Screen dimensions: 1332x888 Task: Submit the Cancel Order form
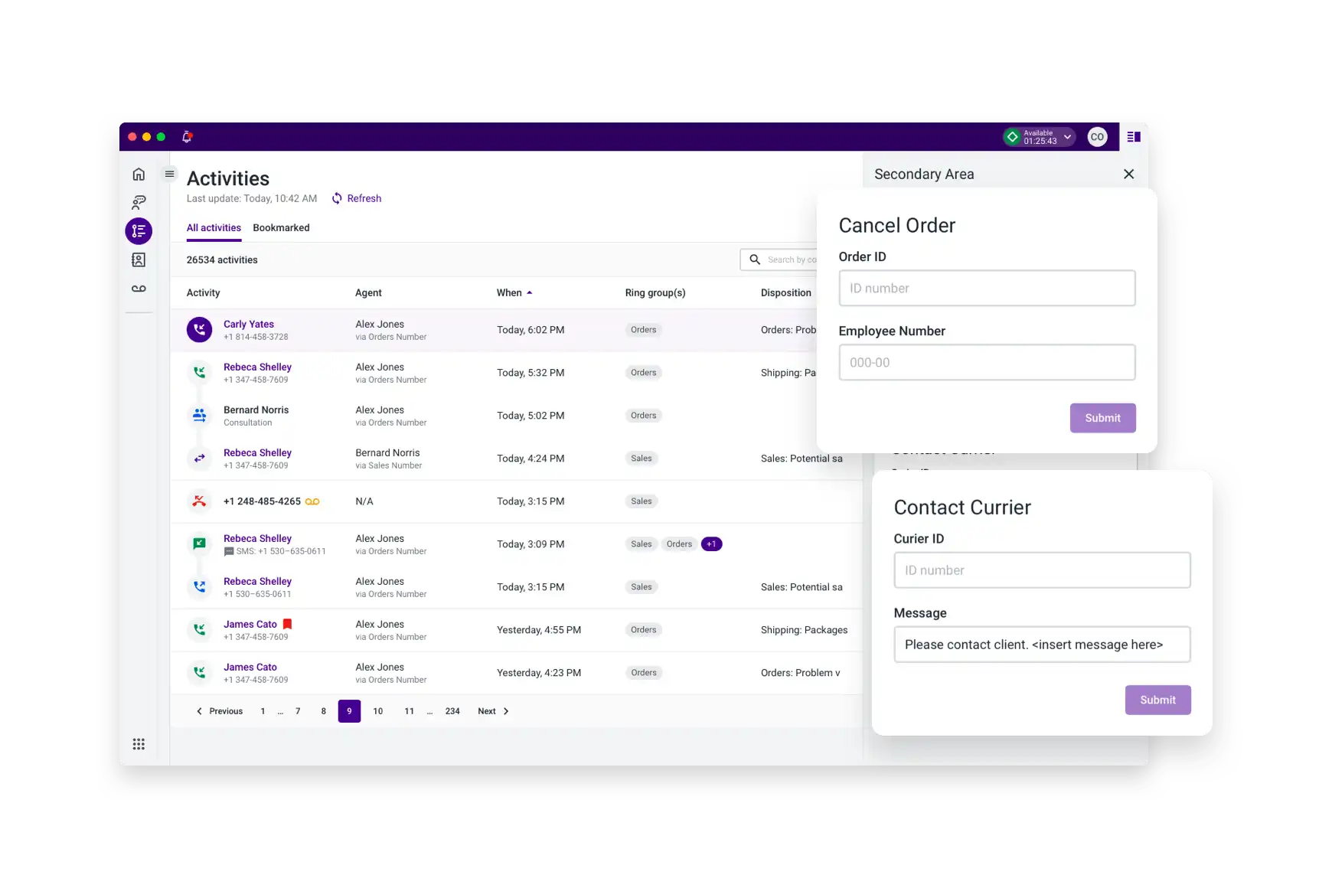pos(1102,418)
